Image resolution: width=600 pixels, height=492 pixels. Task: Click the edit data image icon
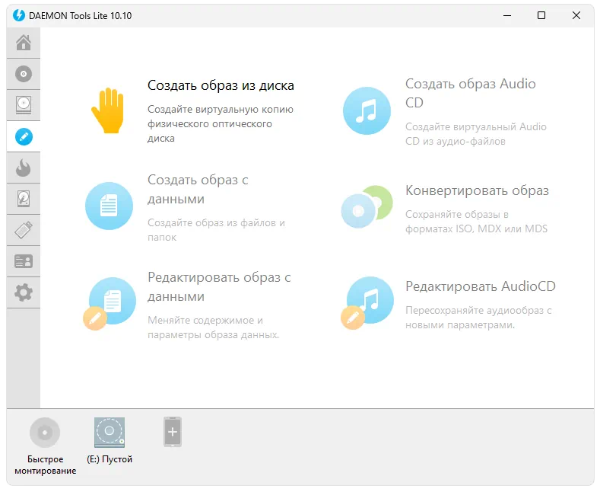110,303
